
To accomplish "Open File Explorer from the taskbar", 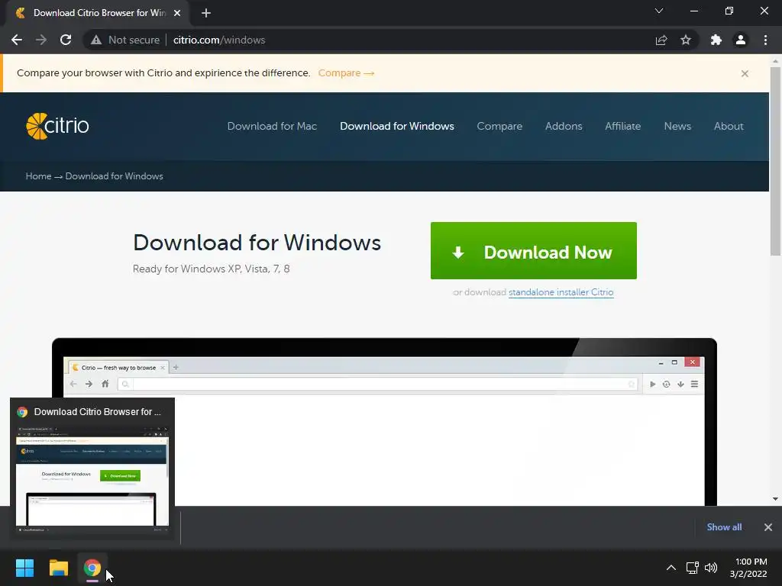I will click(x=58, y=568).
